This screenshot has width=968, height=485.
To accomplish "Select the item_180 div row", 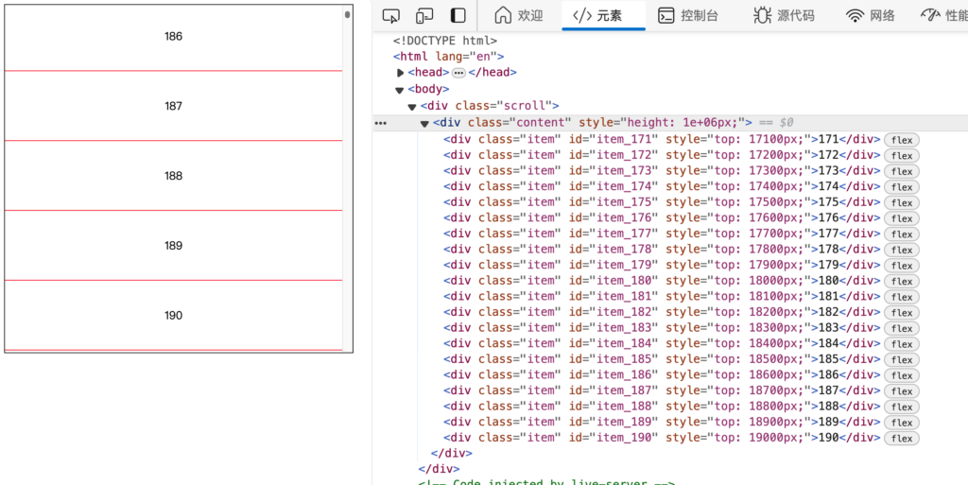I will [662, 281].
